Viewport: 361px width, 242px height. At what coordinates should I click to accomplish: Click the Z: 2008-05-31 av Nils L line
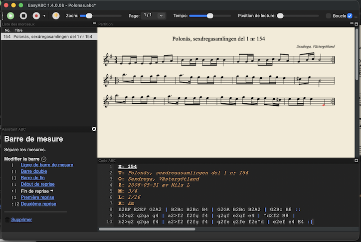click(154, 185)
